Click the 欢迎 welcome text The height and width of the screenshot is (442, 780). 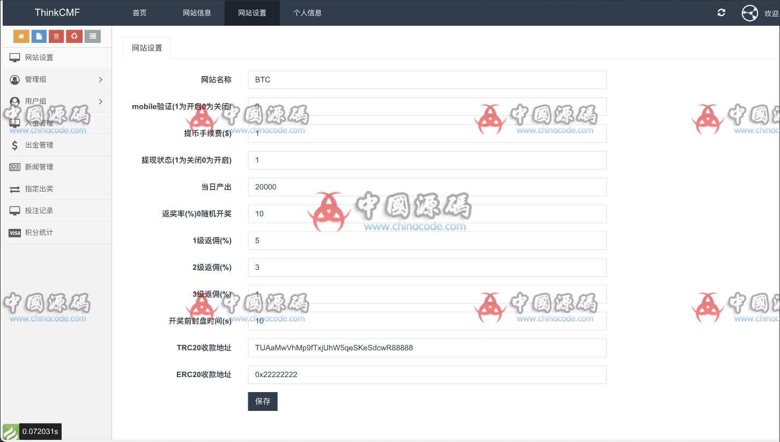771,13
